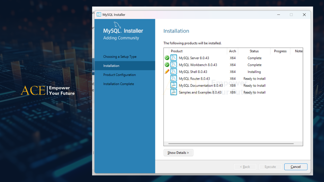Image resolution: width=324 pixels, height=182 pixels.
Task: Sort list by the Status column header
Action: click(254, 51)
